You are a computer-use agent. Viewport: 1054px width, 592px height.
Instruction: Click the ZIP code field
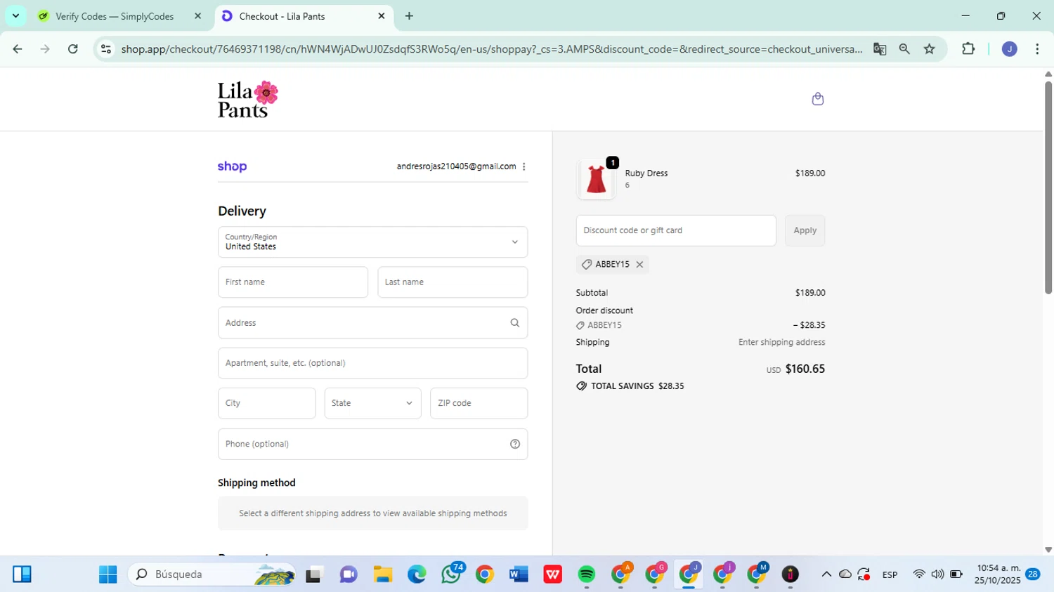pyautogui.click(x=479, y=403)
